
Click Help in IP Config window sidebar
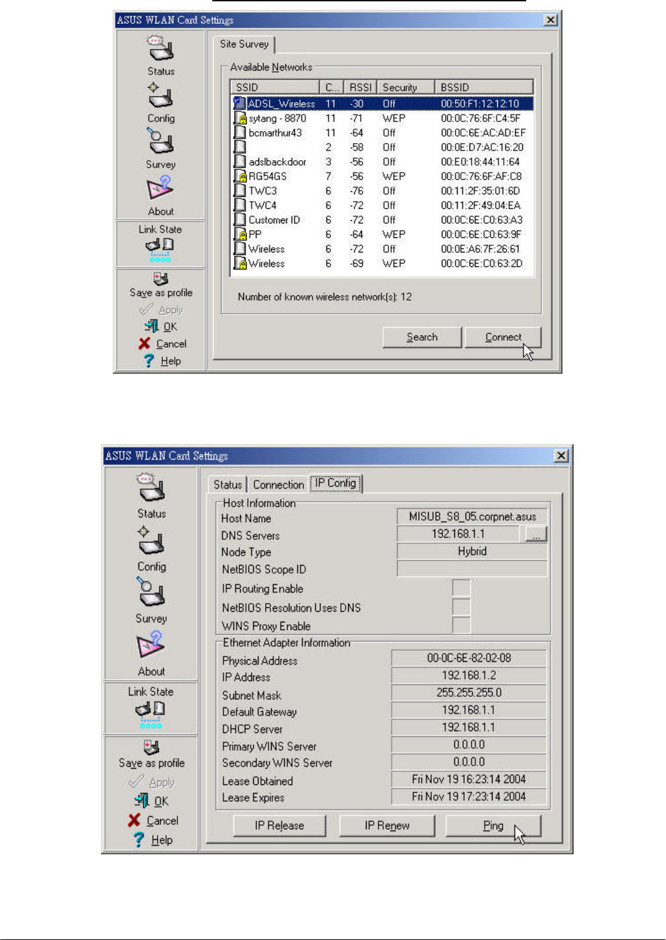click(153, 839)
